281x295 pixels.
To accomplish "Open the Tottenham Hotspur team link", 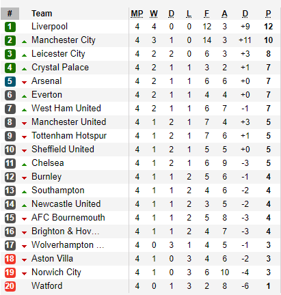I will pos(69,136).
